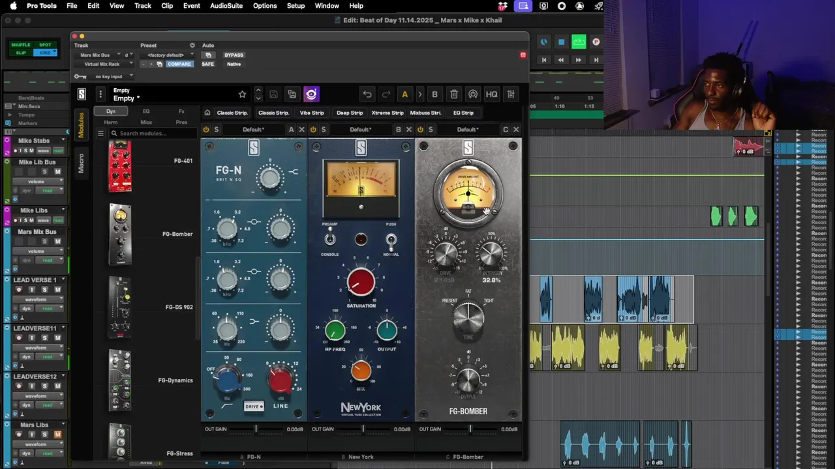The image size is (835, 469).
Task: Open the Pro Tools Track menu
Action: pyautogui.click(x=142, y=6)
